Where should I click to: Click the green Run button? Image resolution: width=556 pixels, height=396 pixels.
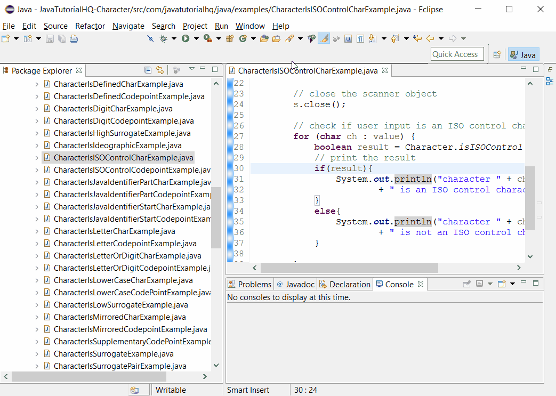click(x=186, y=39)
